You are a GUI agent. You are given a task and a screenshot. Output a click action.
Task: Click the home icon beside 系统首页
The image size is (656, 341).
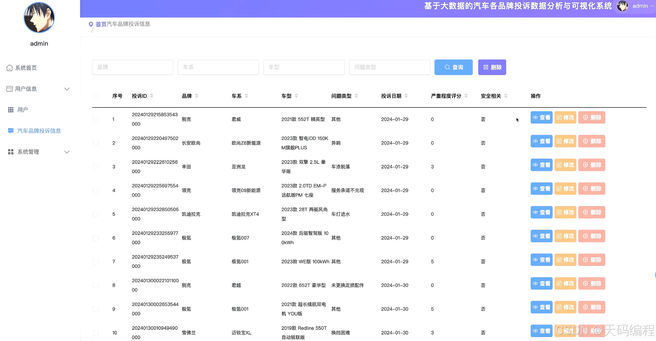(x=9, y=68)
